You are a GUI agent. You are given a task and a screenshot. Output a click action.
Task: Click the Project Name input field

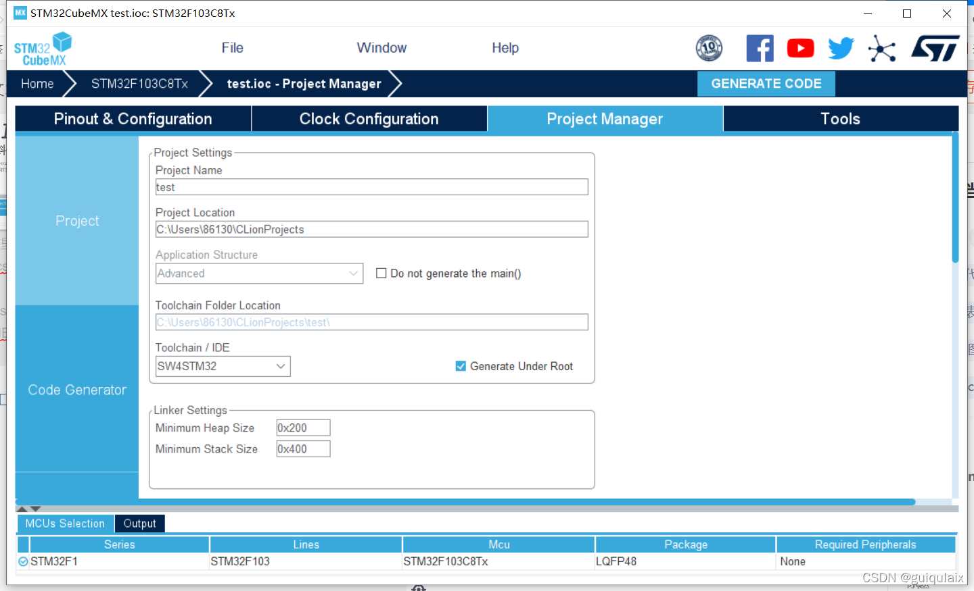tap(371, 187)
